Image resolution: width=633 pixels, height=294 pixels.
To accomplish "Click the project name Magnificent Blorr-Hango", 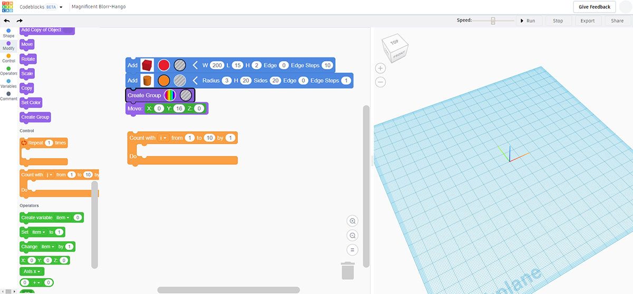I will tap(99, 7).
